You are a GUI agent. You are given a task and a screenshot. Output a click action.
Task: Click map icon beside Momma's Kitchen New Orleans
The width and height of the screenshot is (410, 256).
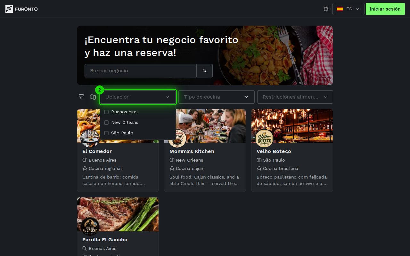coord(172,160)
